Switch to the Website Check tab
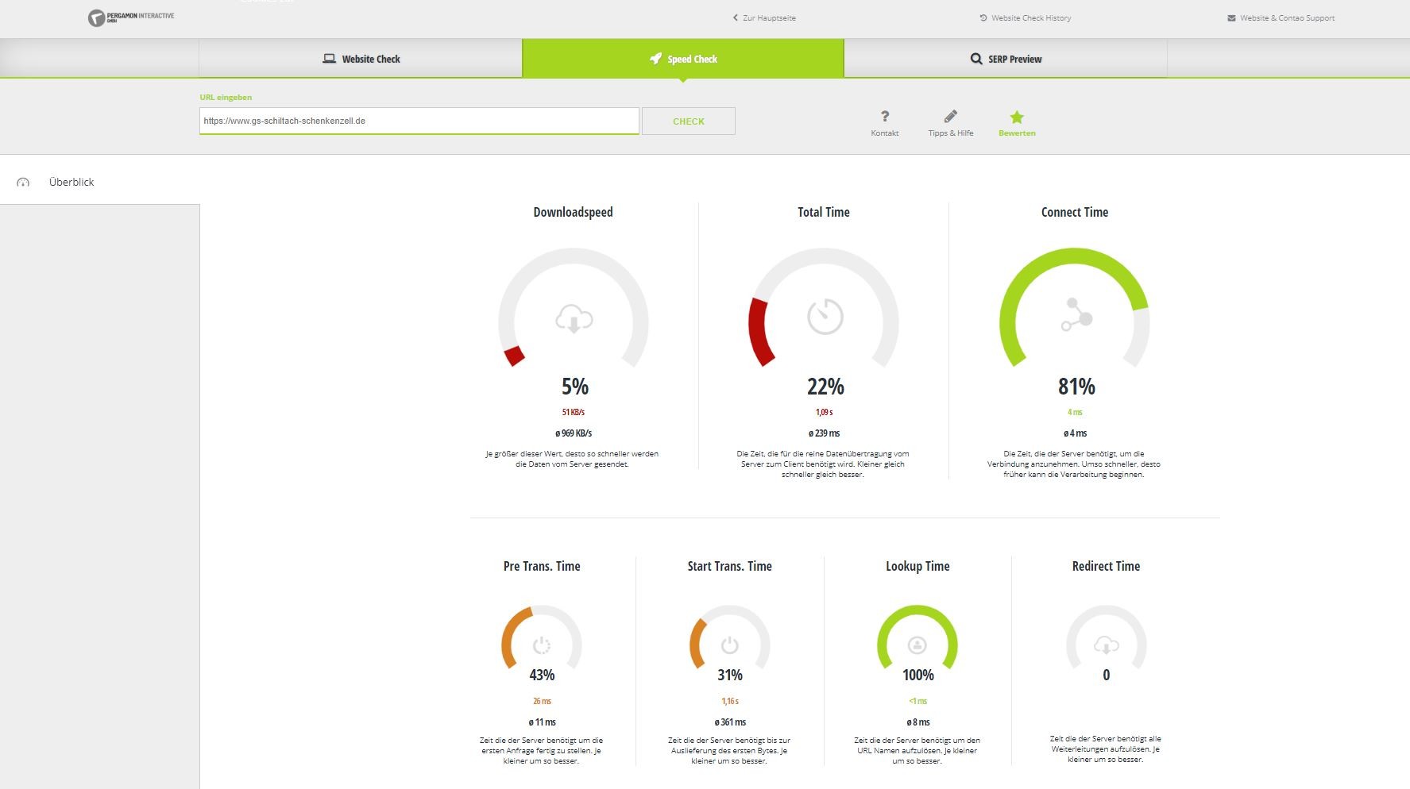Image resolution: width=1410 pixels, height=789 pixels. pyautogui.click(x=361, y=59)
